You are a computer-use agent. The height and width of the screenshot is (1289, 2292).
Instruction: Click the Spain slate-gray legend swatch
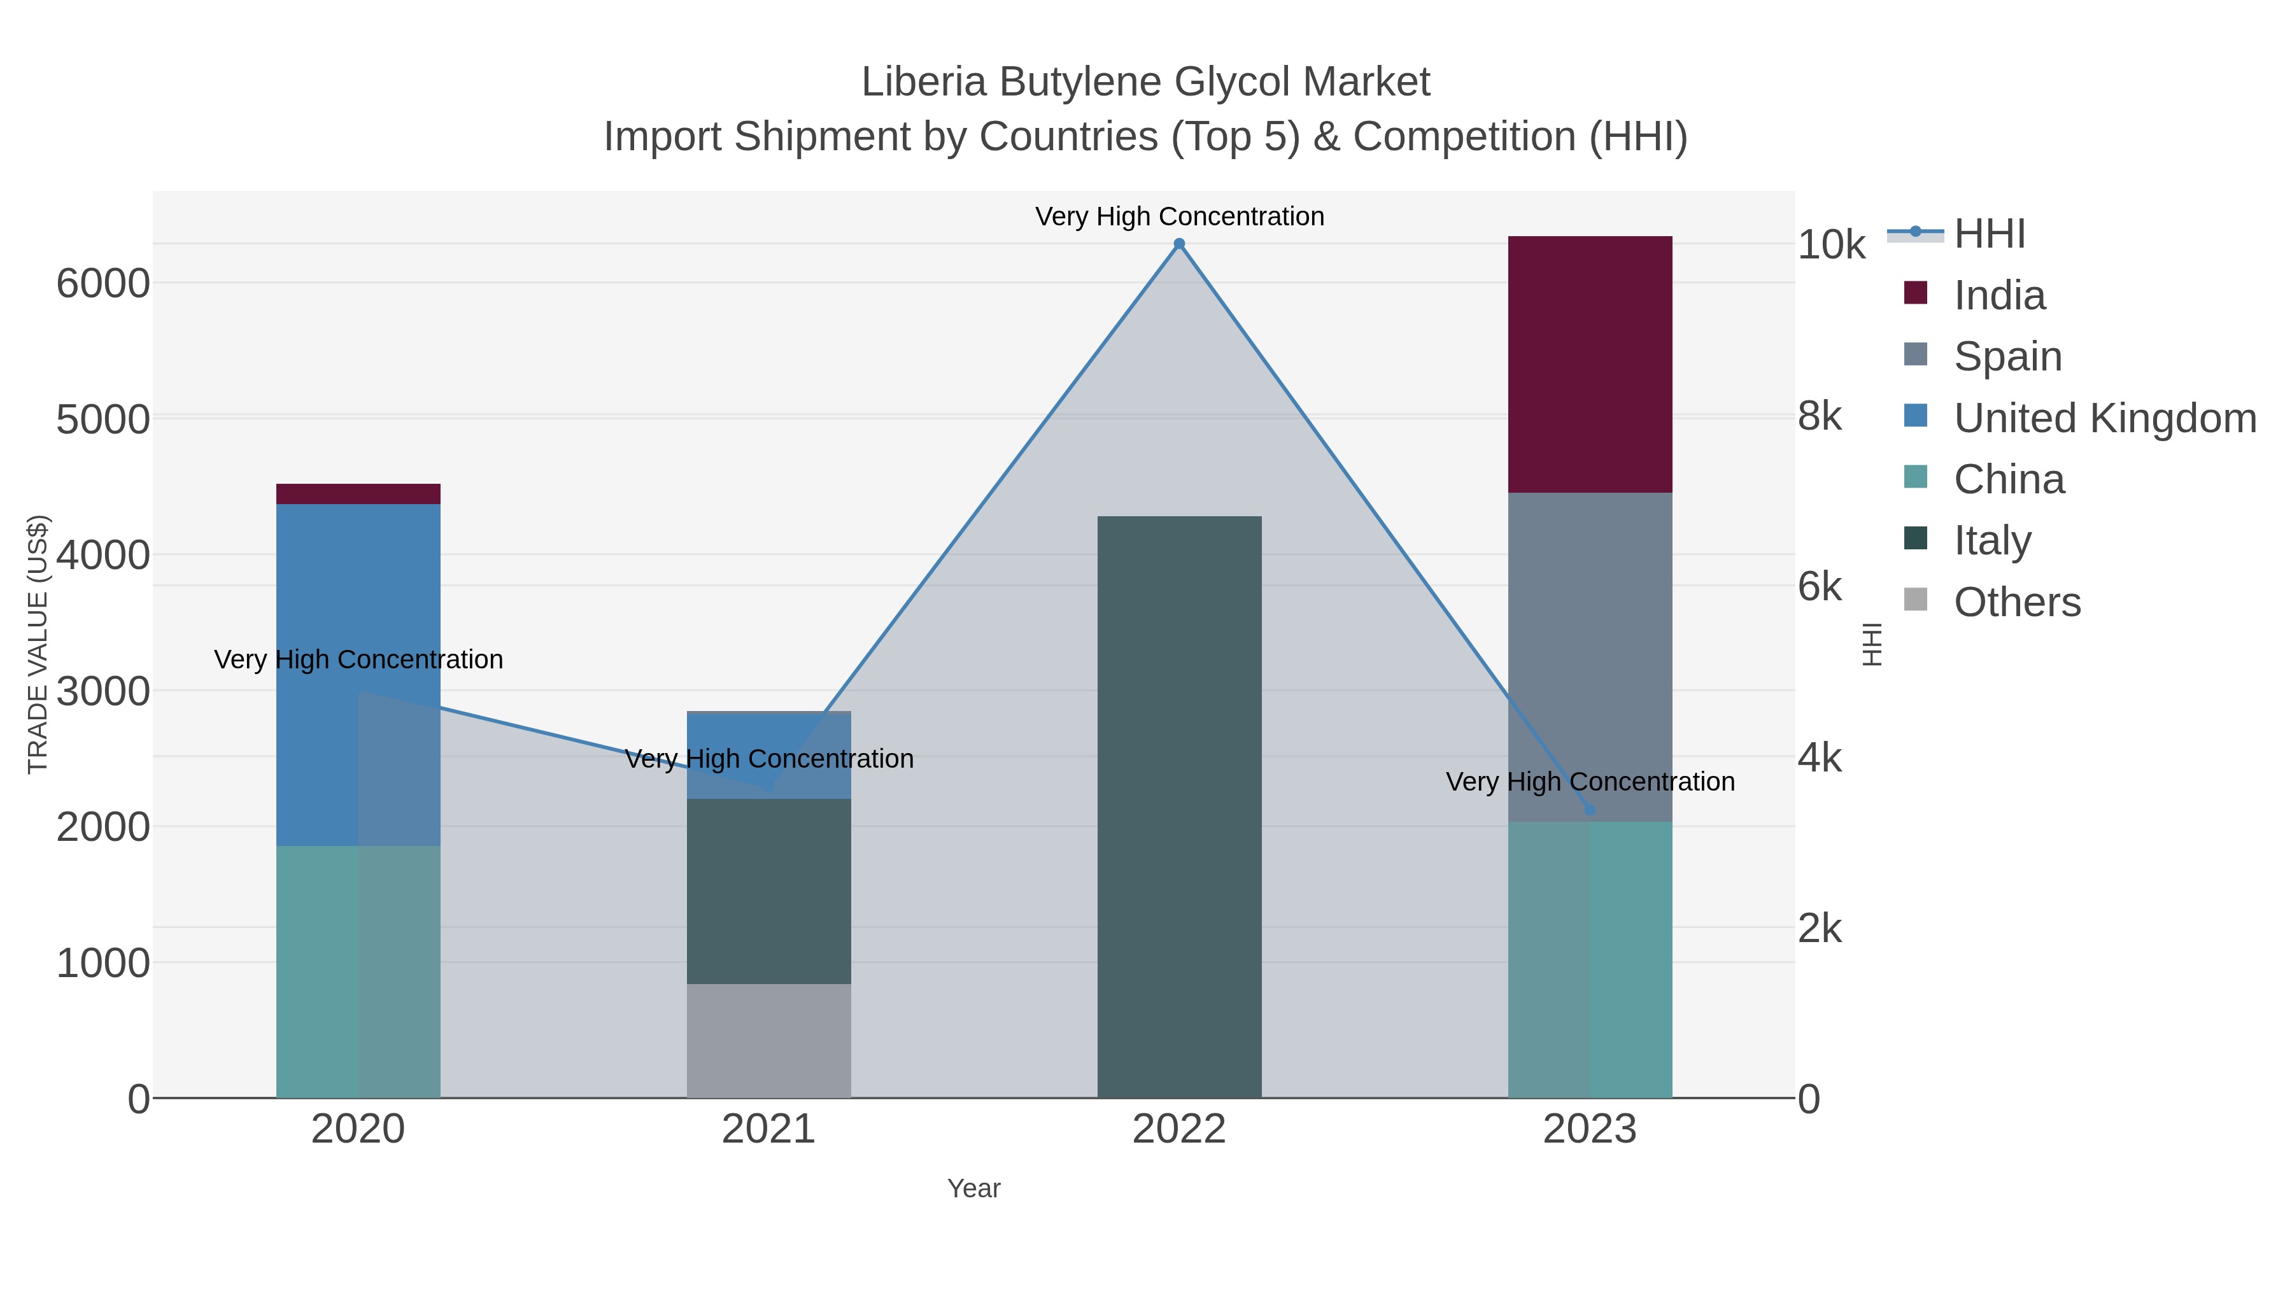(1916, 354)
